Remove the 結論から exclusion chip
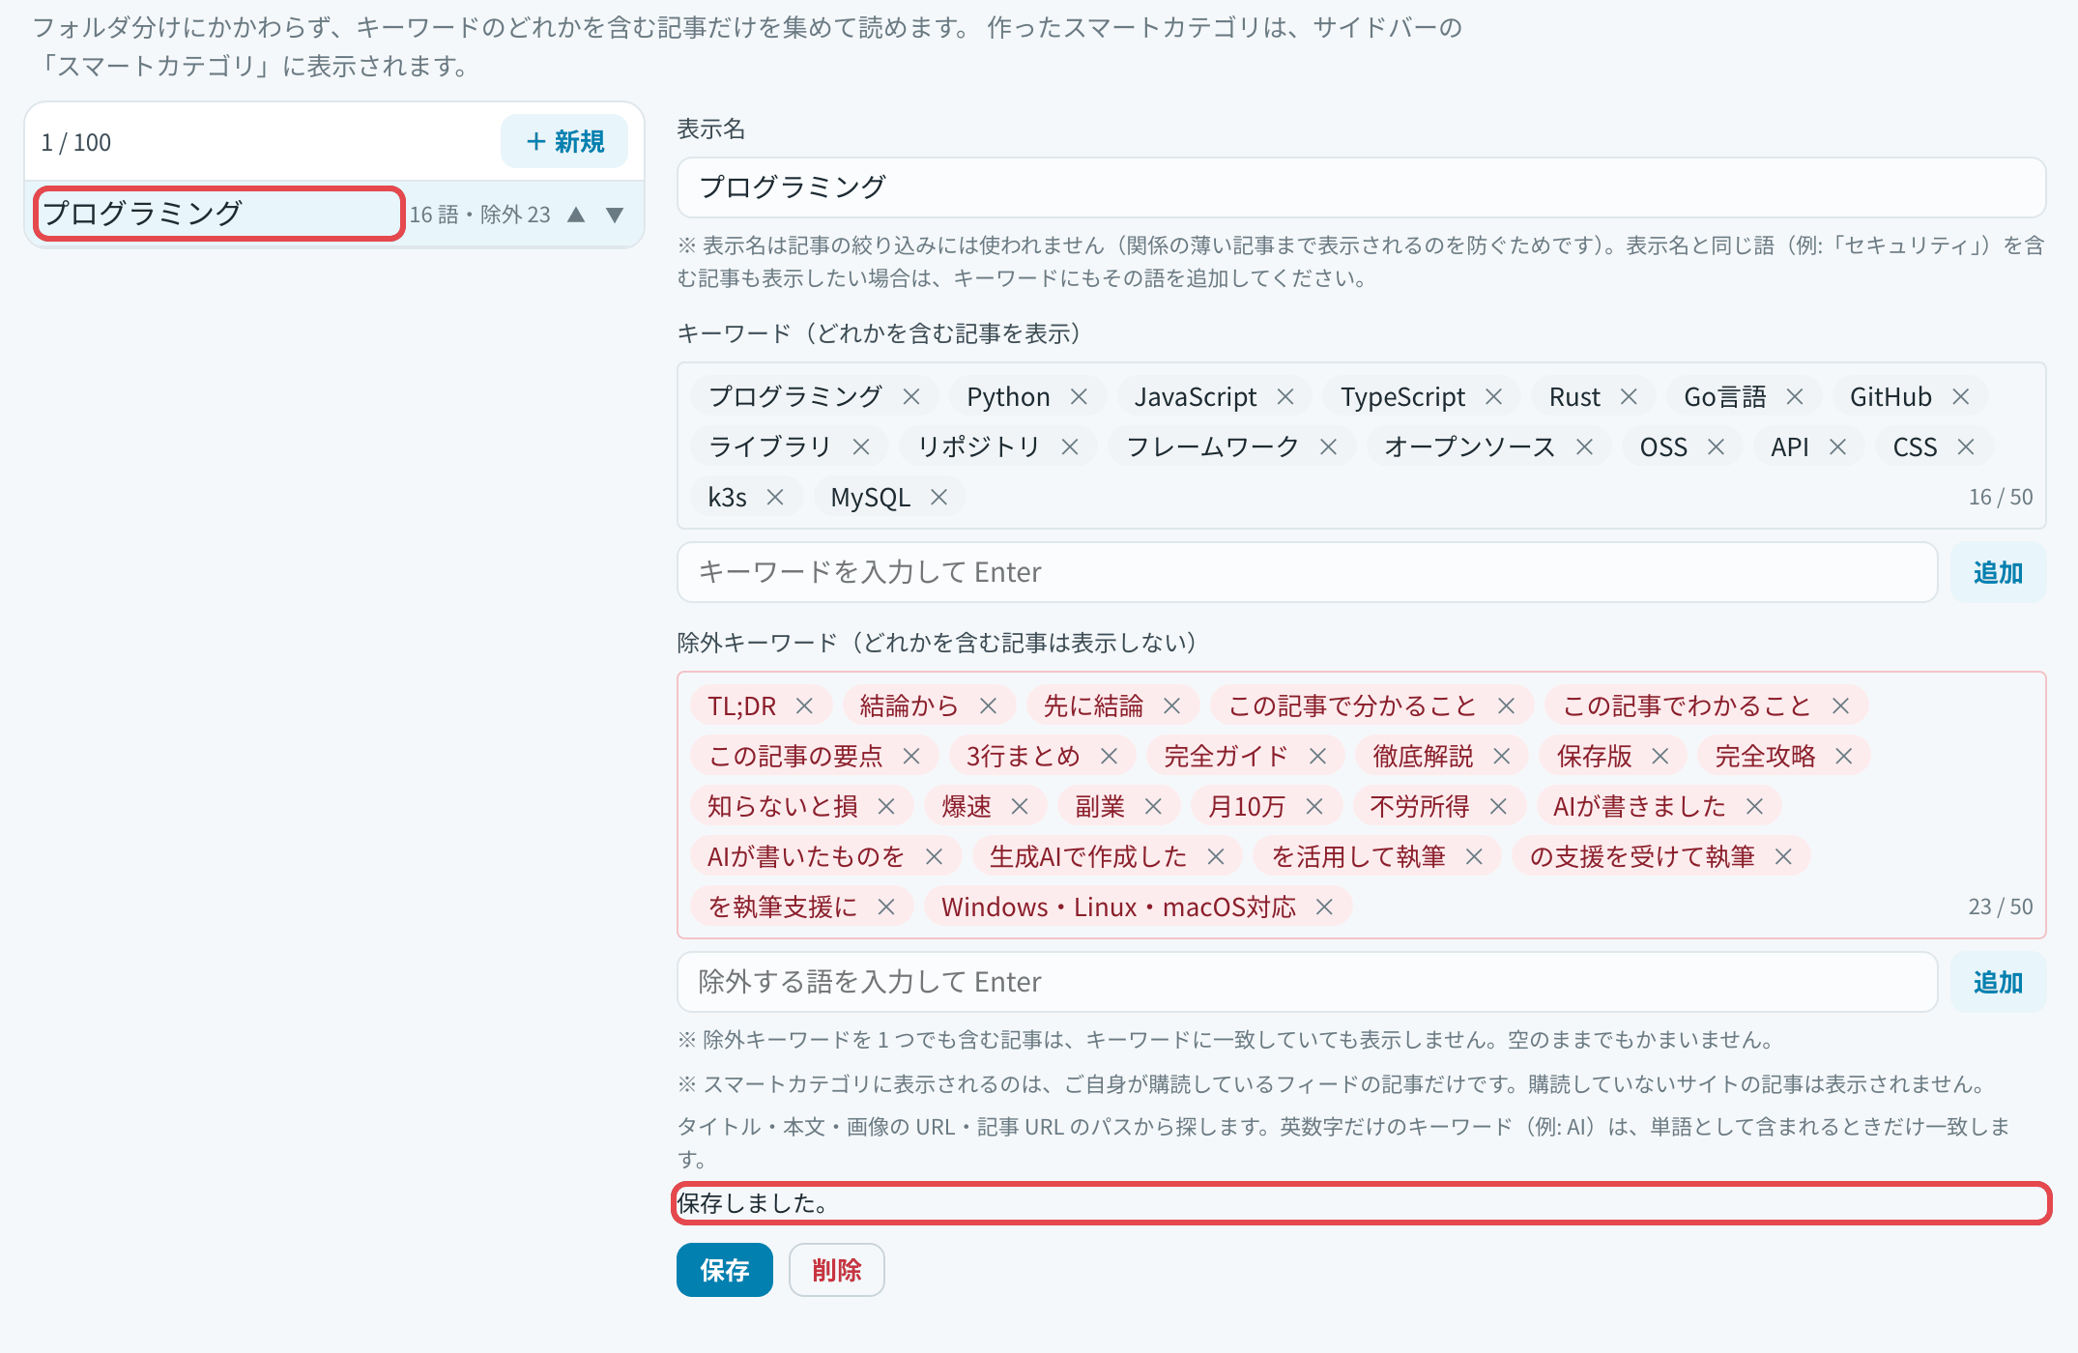2078x1353 pixels. pos(988,706)
